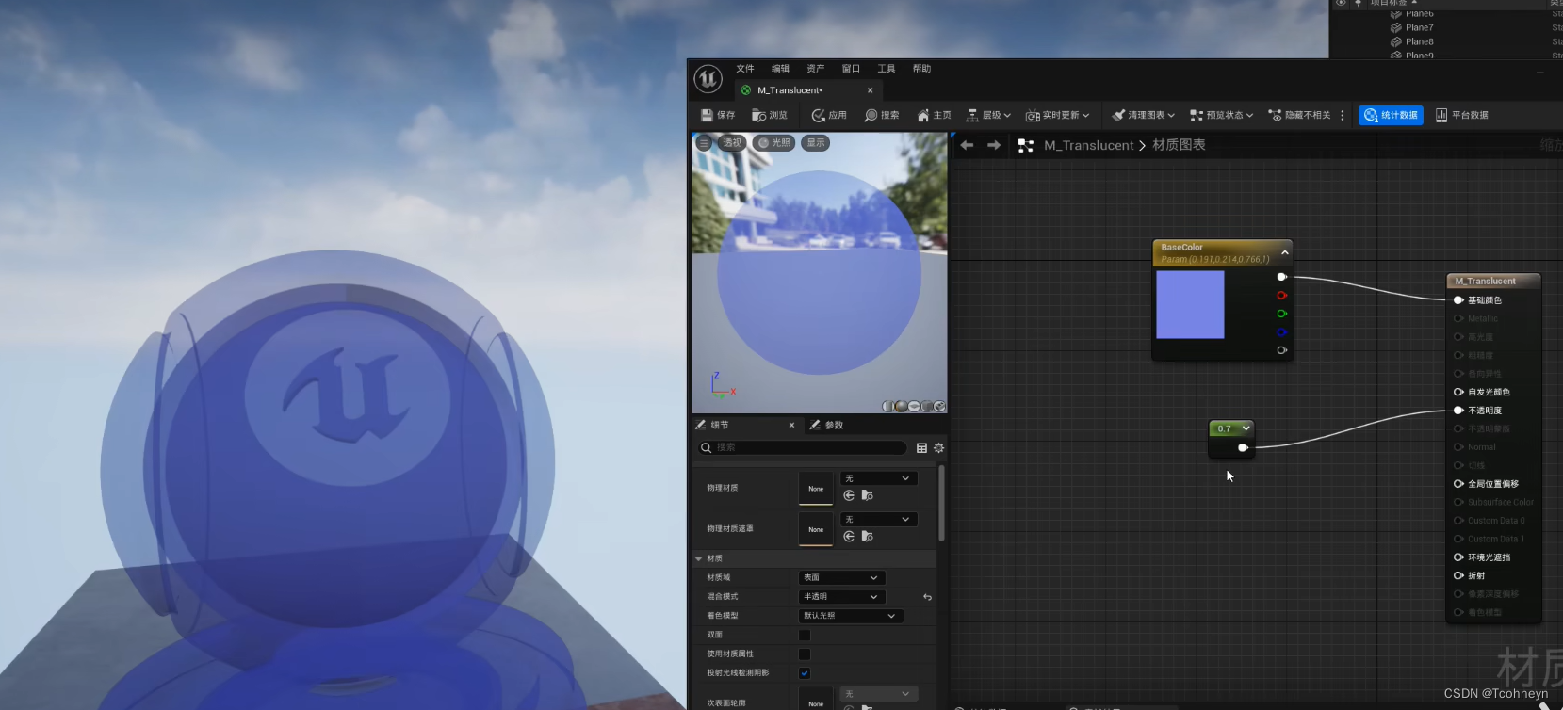1563x710 pixels.
Task: Open 物理材质 asset dropdown
Action: pyautogui.click(x=878, y=478)
